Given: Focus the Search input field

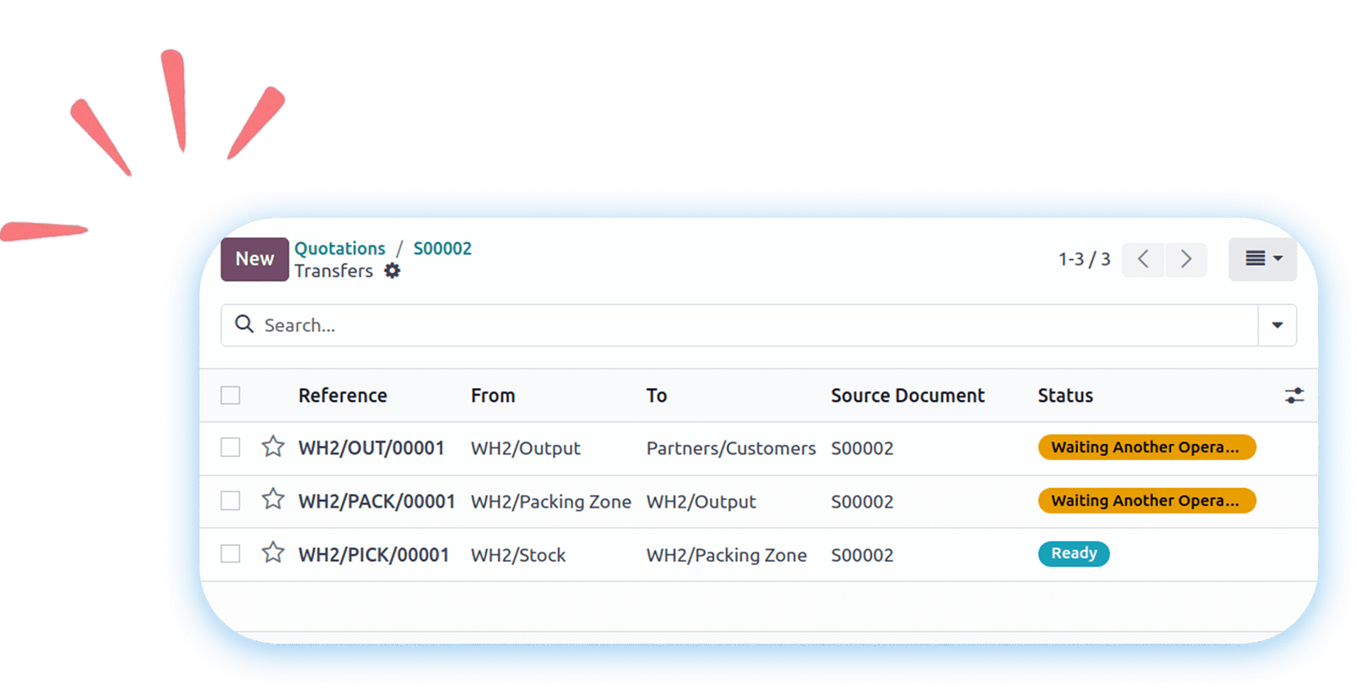Looking at the screenshot, I should (746, 325).
